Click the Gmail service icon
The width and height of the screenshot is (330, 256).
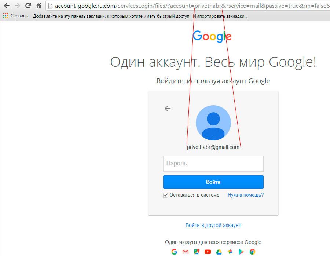point(186,252)
